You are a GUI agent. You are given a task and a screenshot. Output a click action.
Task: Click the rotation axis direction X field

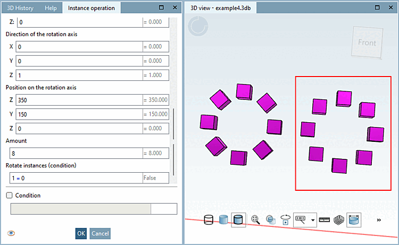(x=79, y=47)
